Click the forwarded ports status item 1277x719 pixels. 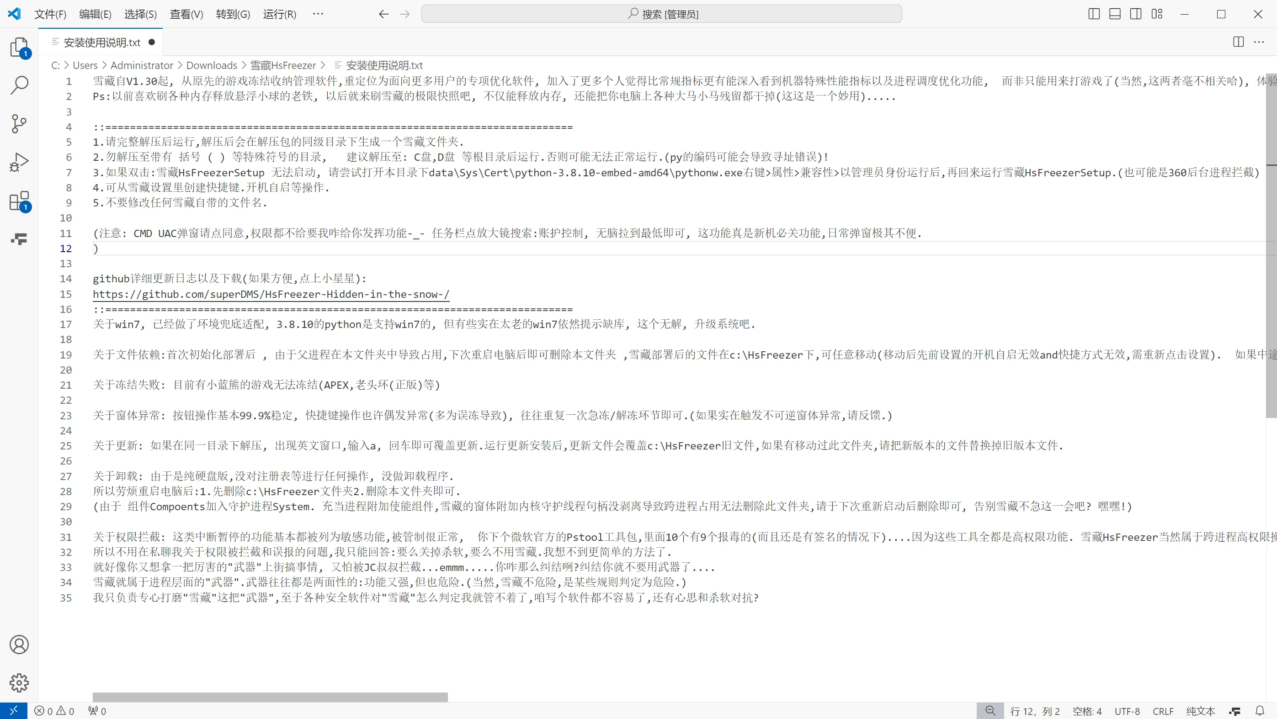[97, 711]
